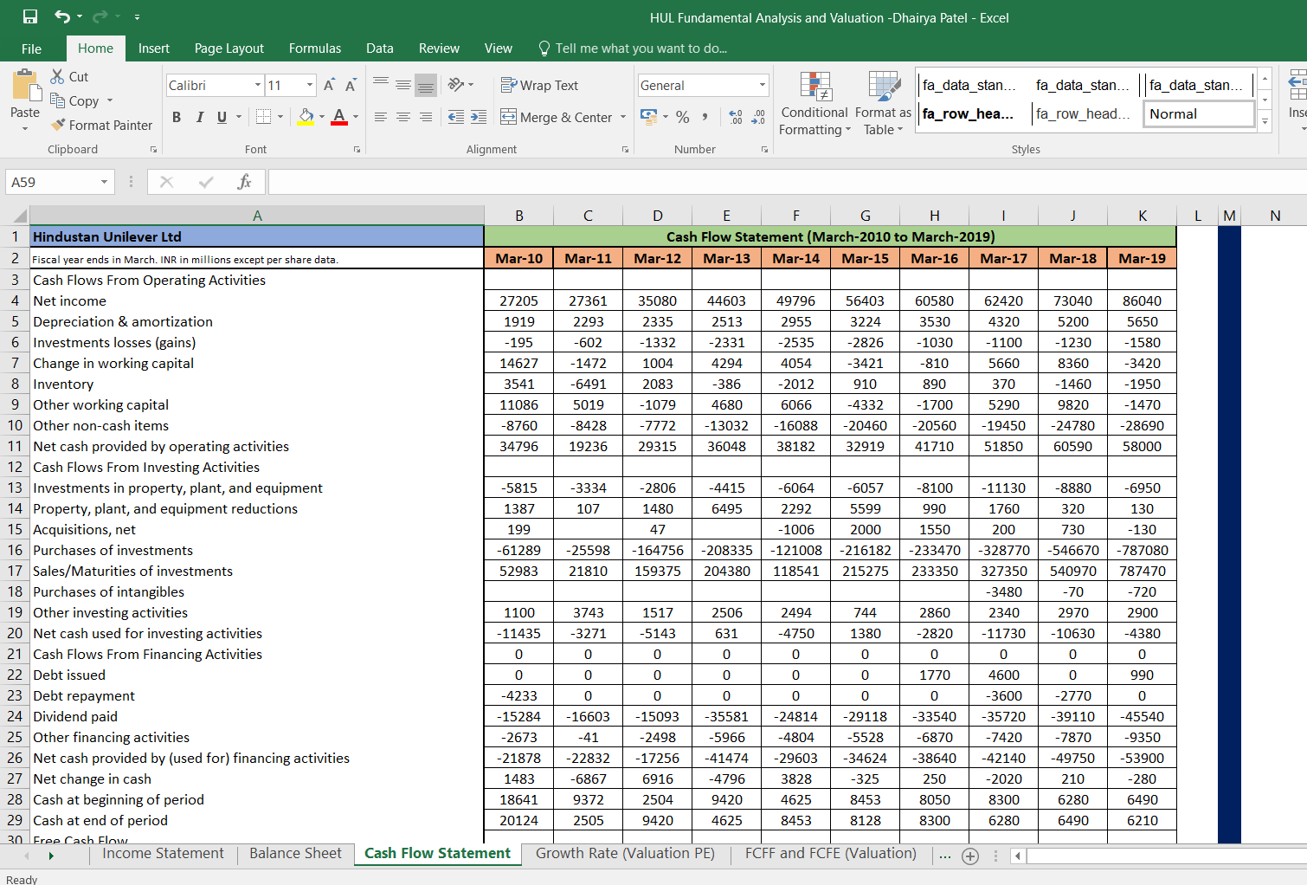
Task: Toggle Underline formatting
Action: coord(222,117)
